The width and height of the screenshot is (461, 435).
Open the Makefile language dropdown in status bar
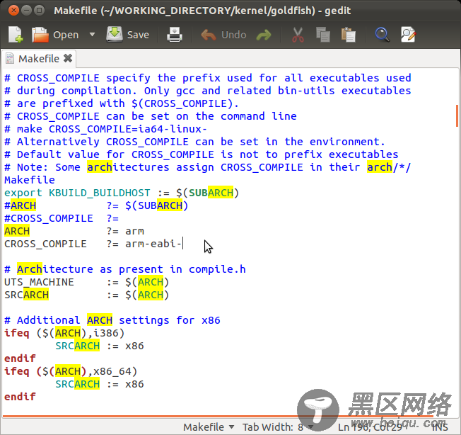click(209, 426)
